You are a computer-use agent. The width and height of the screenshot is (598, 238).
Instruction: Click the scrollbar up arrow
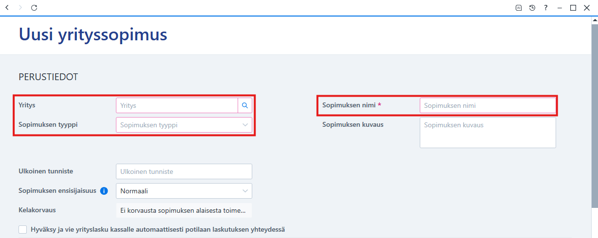click(595, 21)
